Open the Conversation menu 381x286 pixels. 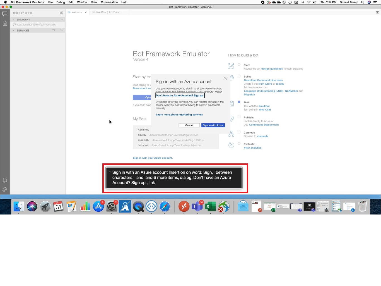click(109, 2)
